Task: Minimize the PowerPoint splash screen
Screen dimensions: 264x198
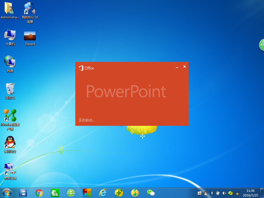Action: [x=177, y=67]
